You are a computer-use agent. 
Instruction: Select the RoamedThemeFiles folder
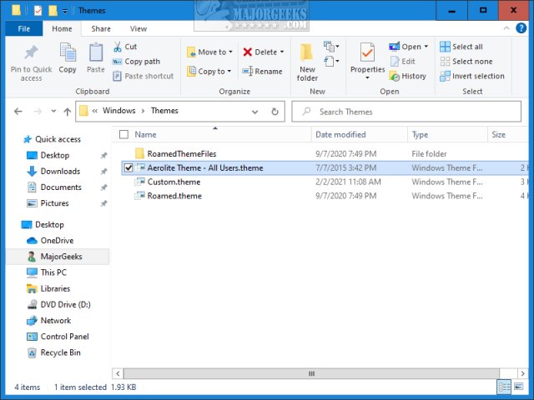point(182,153)
